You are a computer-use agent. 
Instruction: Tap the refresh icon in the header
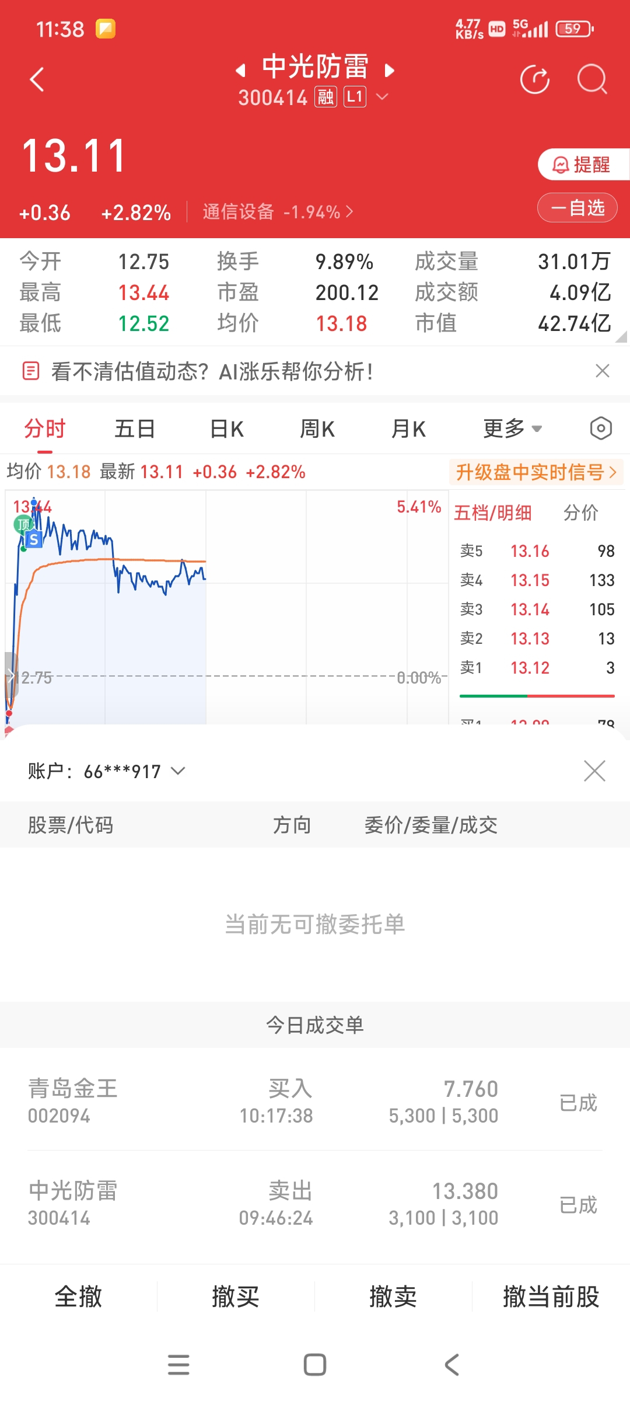point(535,79)
